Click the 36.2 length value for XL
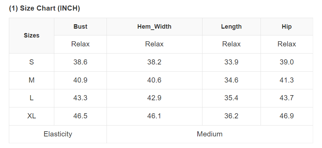The image size is (322, 148). pos(231,116)
